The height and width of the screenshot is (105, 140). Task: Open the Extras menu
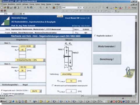[38, 4]
